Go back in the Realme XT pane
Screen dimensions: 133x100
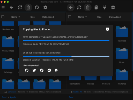click(71, 8)
